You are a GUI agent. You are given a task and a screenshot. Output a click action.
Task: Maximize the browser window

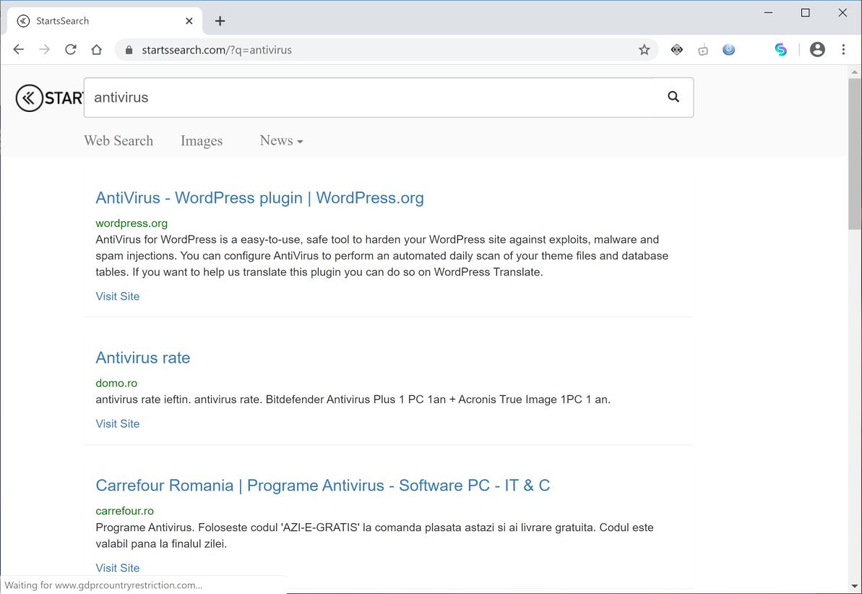806,13
